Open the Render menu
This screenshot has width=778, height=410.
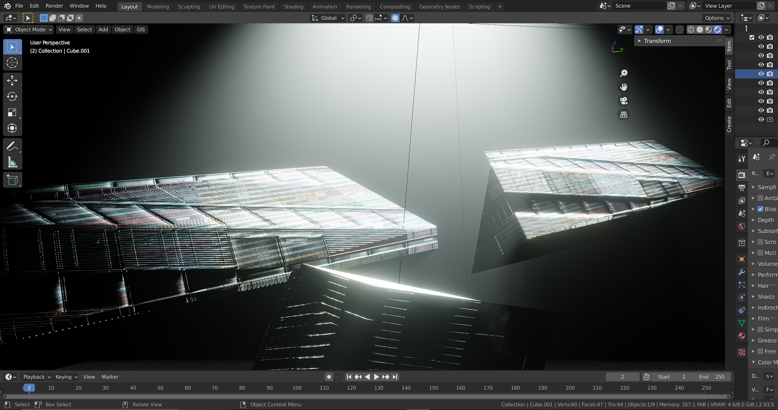pyautogui.click(x=54, y=6)
